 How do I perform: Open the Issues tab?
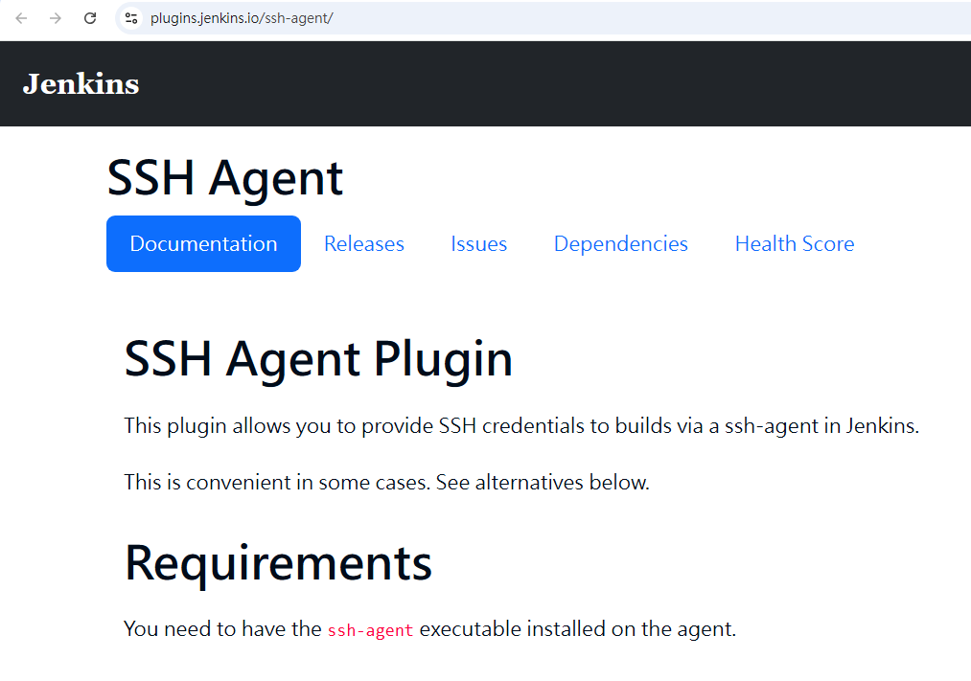[x=478, y=243]
